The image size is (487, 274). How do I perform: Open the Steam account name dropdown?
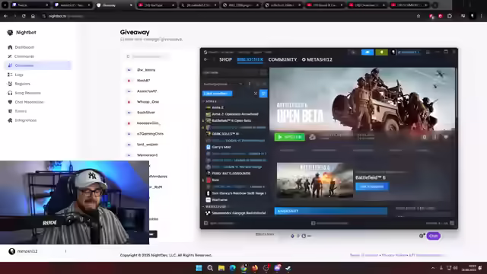tap(408, 53)
